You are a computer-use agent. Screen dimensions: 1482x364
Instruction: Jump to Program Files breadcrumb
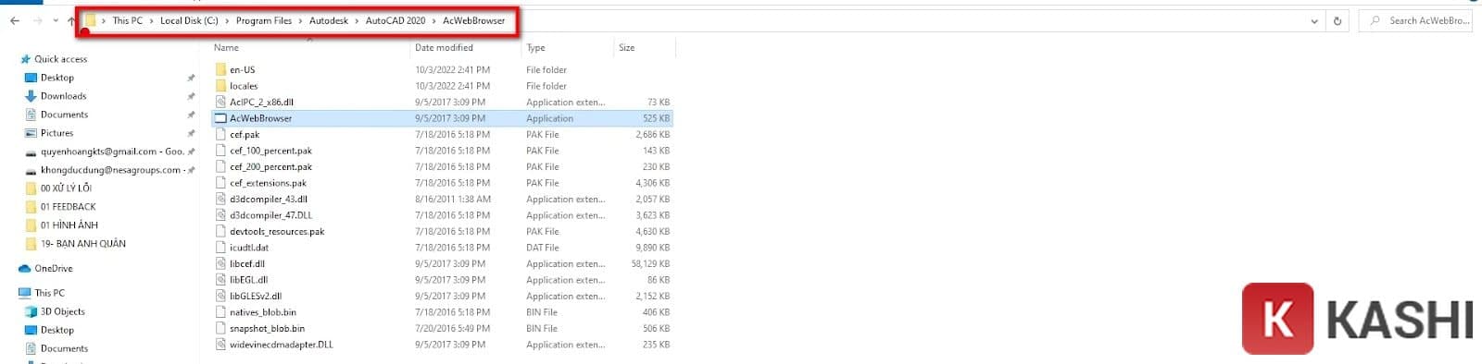264,20
